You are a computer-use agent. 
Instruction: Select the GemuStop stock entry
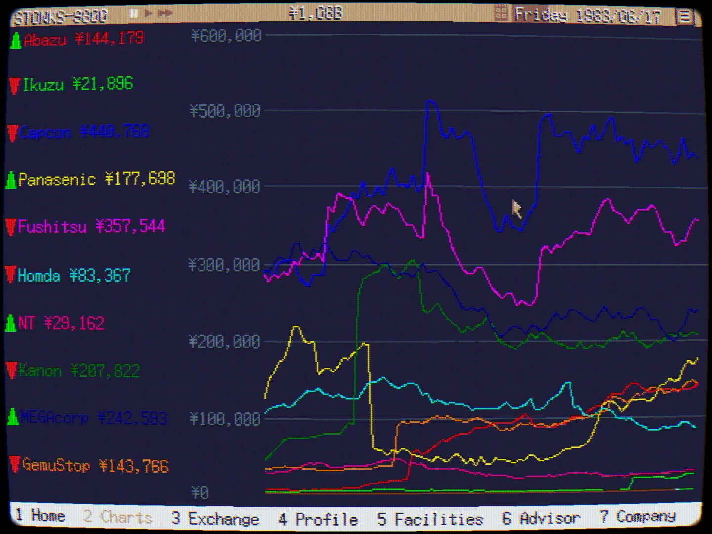(x=89, y=465)
